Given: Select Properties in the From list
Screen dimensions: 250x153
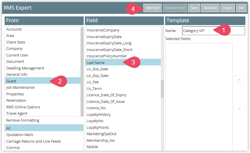Looking at the screenshot, I should [x=43, y=94].
